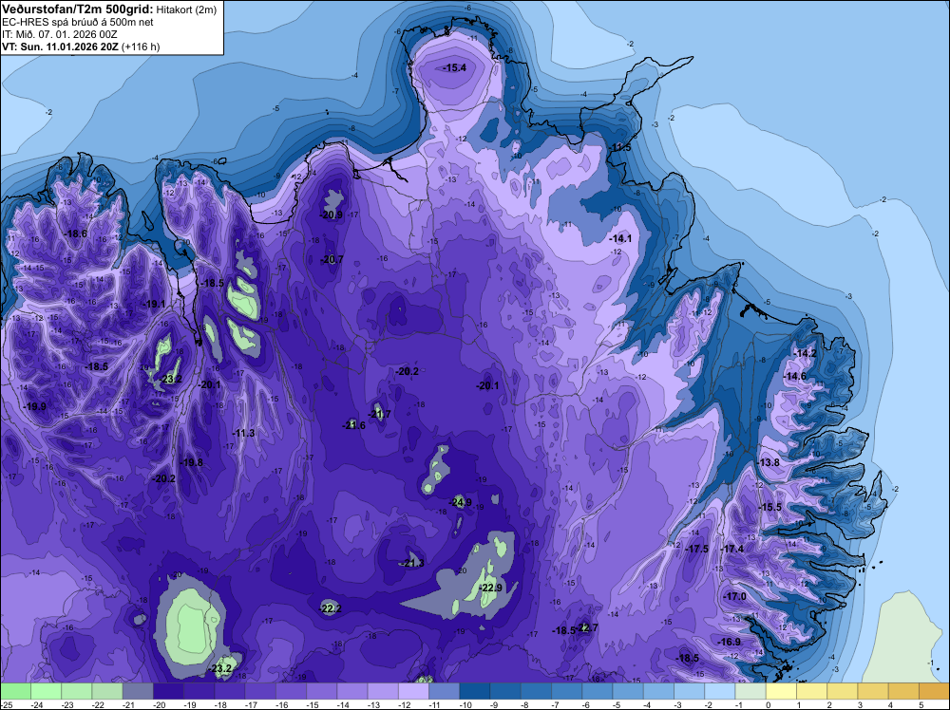Click the -19.1 temperature label
Viewport: 950px width, 710px height.
pyautogui.click(x=154, y=304)
